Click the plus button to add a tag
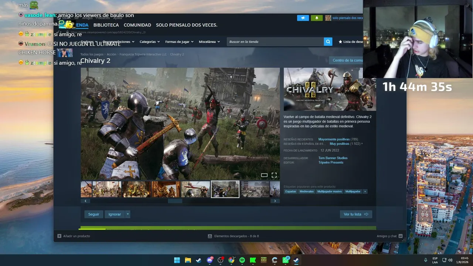Viewport: 473px width, 266px height. [365, 191]
